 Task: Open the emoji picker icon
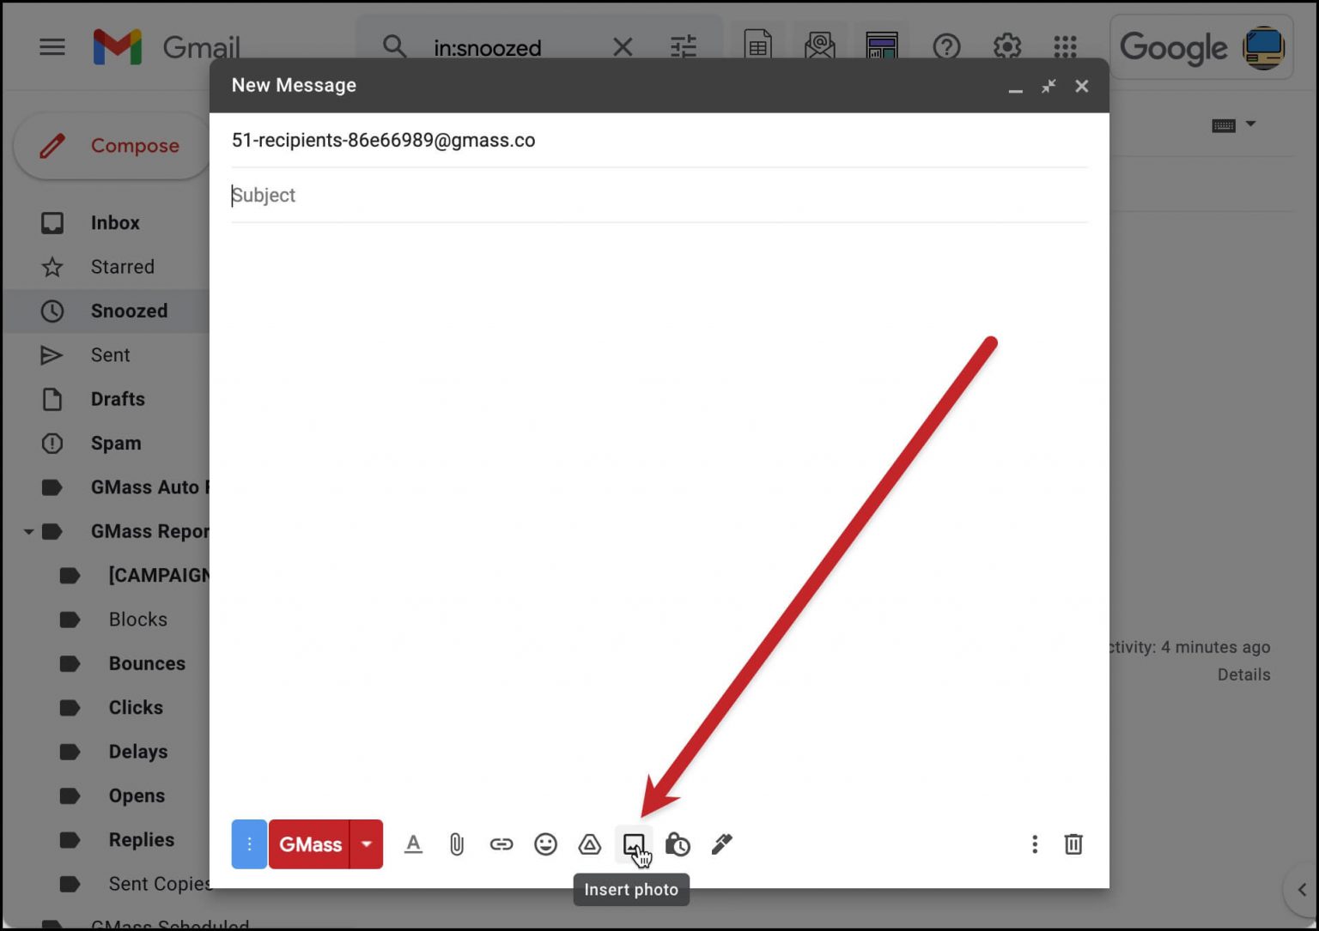(545, 844)
